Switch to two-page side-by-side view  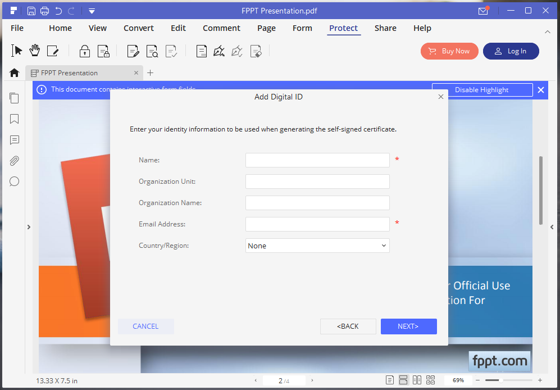(x=417, y=380)
